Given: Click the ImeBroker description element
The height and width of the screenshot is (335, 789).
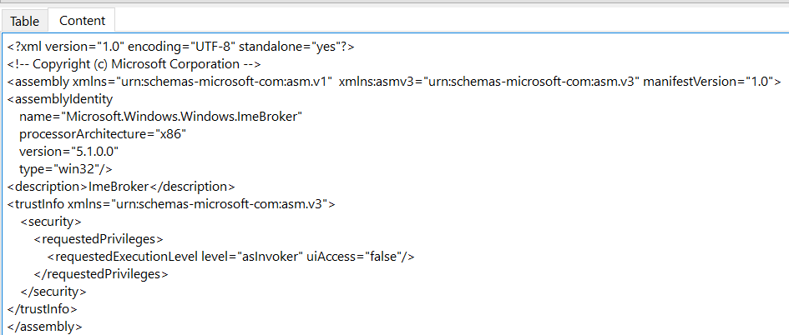Looking at the screenshot, I should (x=121, y=187).
